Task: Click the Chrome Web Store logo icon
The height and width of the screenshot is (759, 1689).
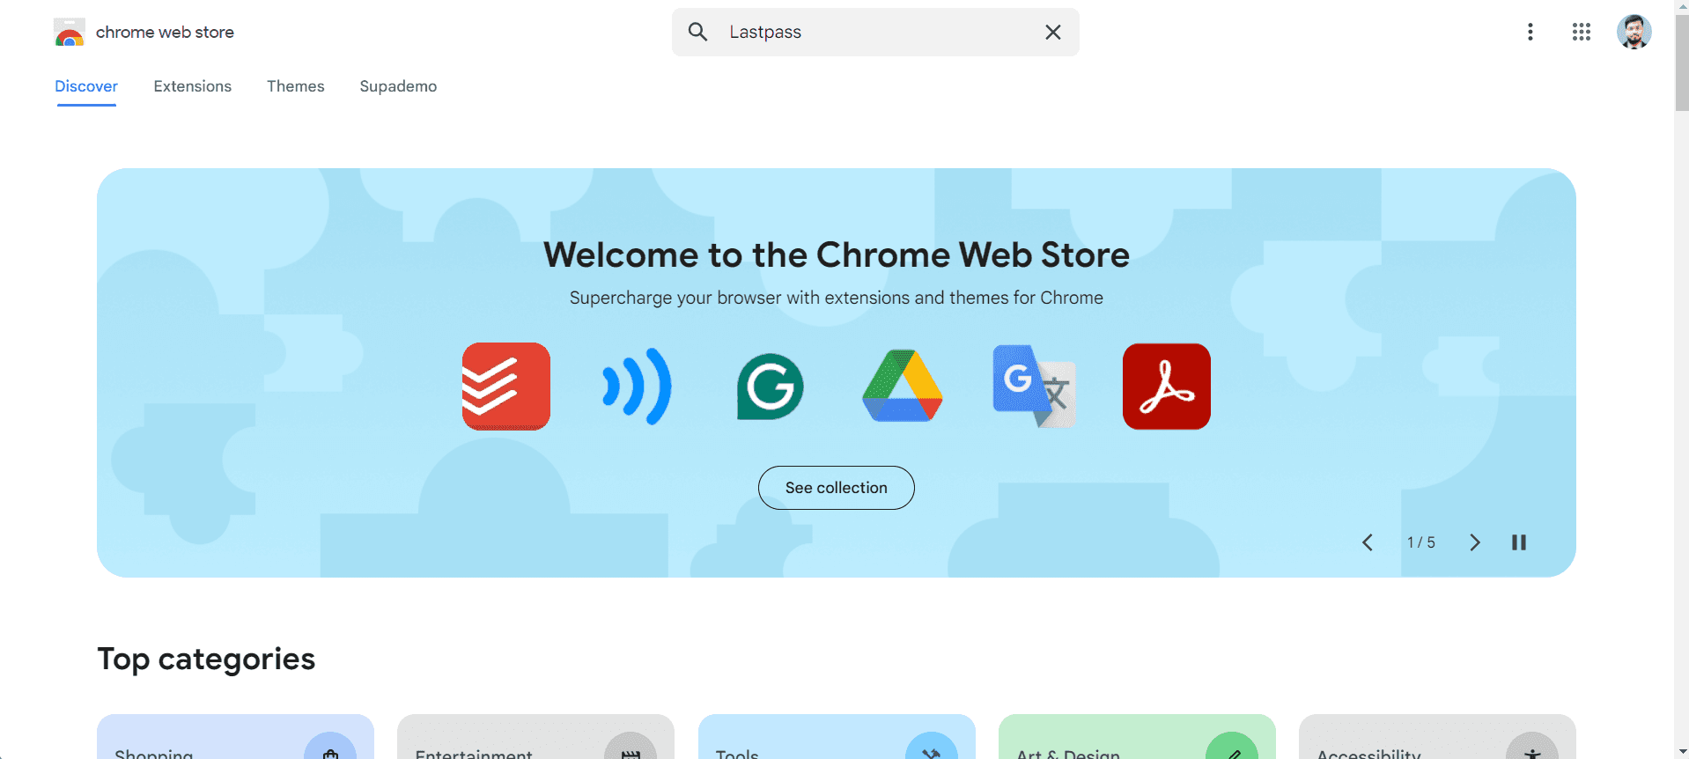Action: pyautogui.click(x=69, y=33)
